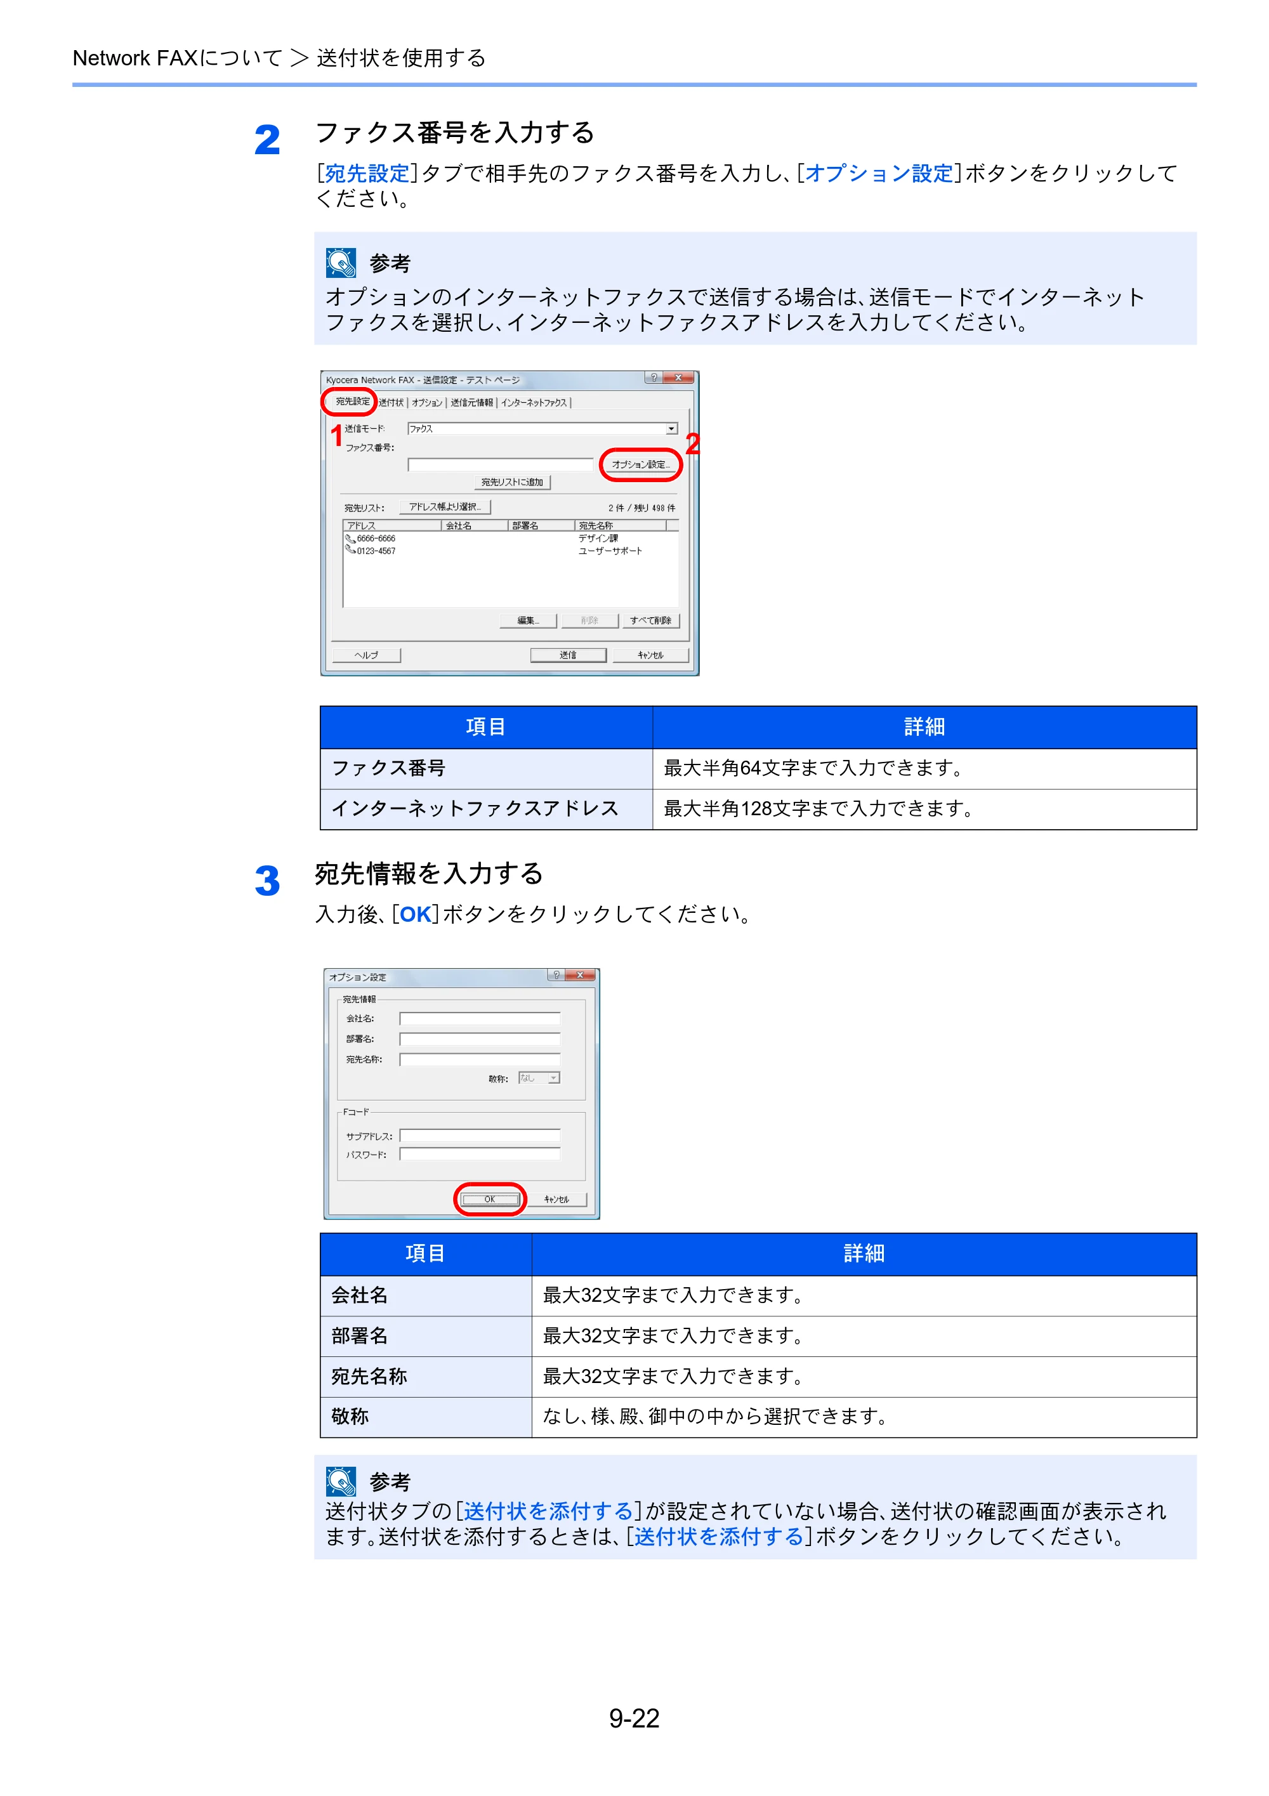Switch to the オプション tab
Screen dimensions: 1269x1796
click(x=427, y=402)
